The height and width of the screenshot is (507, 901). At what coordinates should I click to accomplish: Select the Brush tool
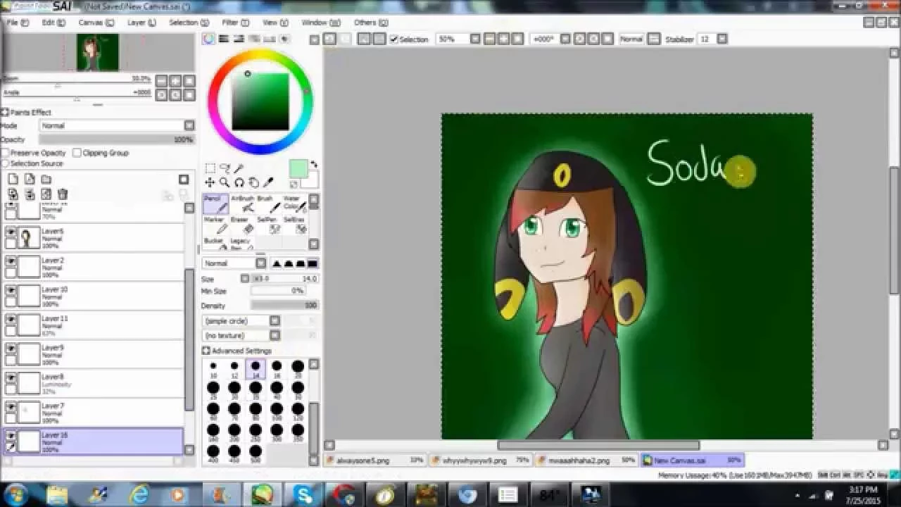click(269, 204)
